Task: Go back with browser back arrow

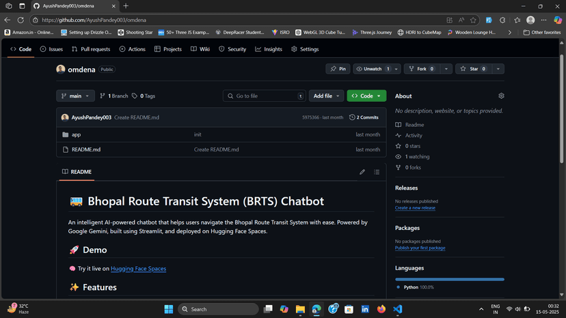Action: [8, 20]
